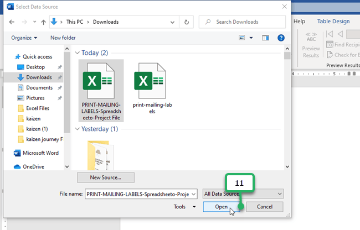Create a New folder
The image size is (360, 230).
63,38
